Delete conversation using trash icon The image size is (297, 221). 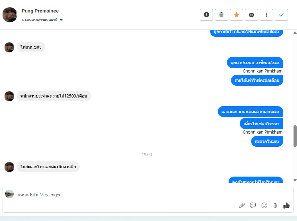point(221,15)
